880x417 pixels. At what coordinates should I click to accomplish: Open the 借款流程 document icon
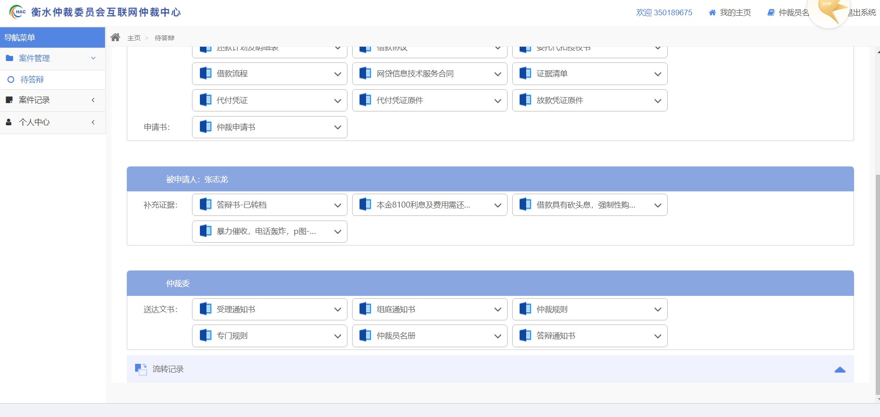click(205, 74)
